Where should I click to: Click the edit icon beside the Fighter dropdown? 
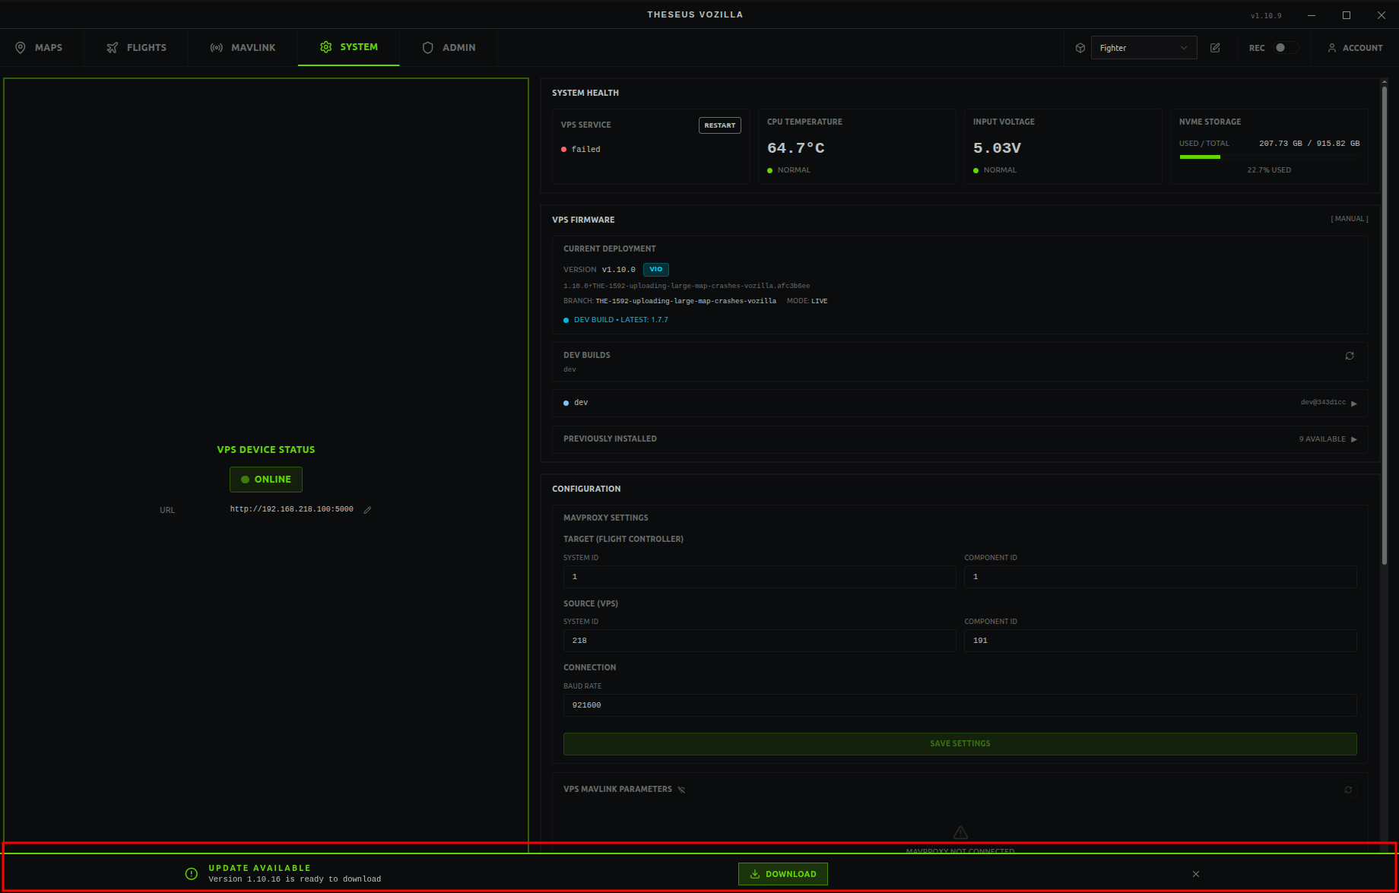1215,48
